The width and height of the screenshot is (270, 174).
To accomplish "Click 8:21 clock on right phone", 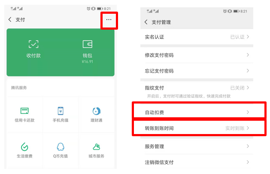I will click(x=244, y=11).
